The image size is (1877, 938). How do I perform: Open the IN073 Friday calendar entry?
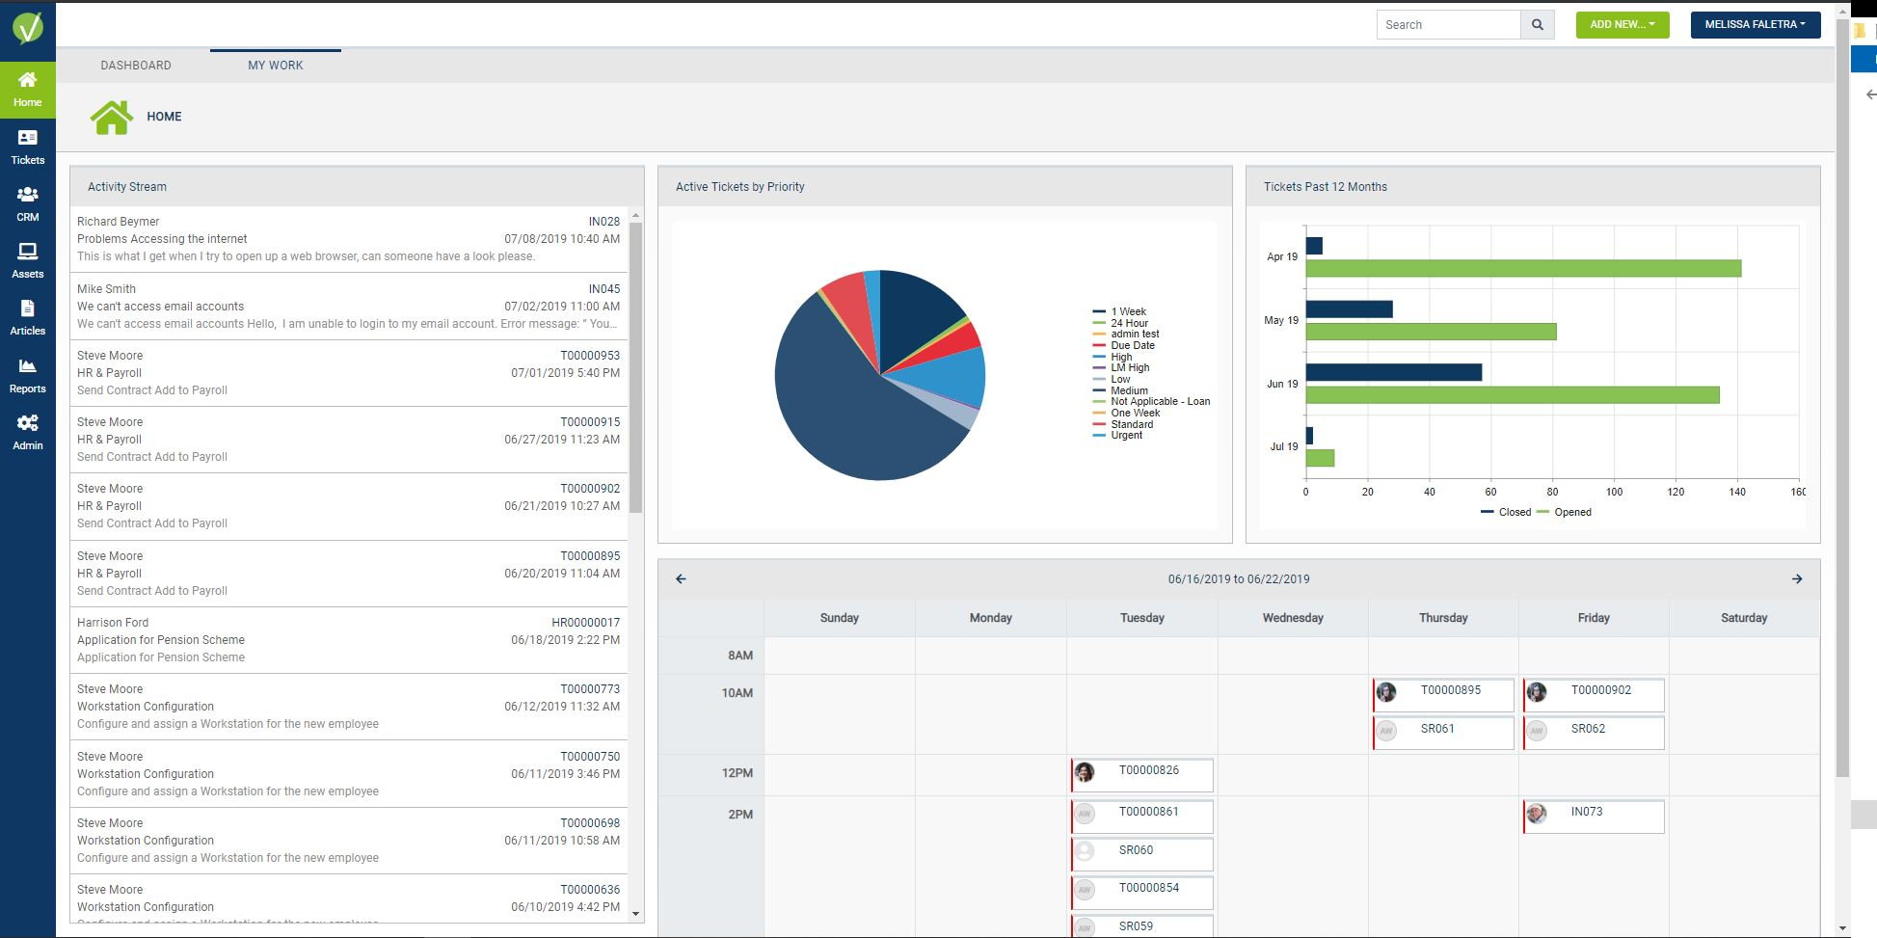[x=1594, y=817]
